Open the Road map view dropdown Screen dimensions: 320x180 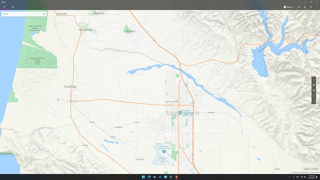tap(289, 7)
